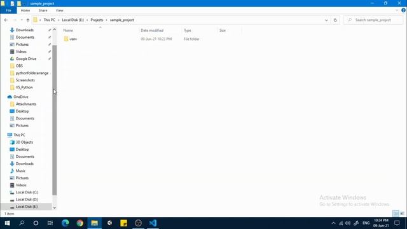Screen dimensions: 407x229
Task: Click the navigation pane scroll up arrow
Action: click(x=55, y=29)
